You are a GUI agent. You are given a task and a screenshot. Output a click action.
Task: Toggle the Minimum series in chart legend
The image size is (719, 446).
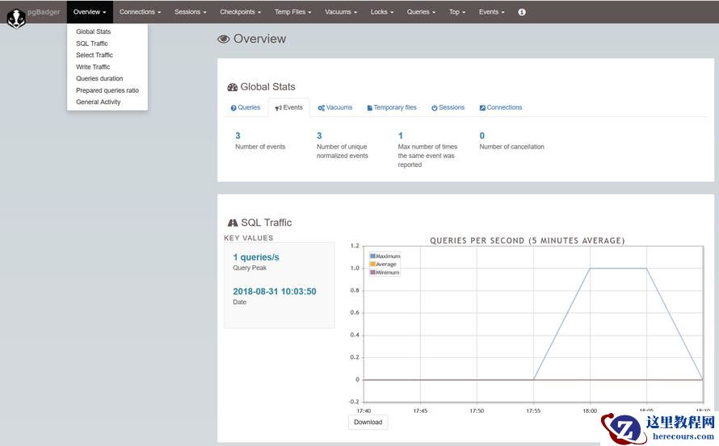coord(387,273)
